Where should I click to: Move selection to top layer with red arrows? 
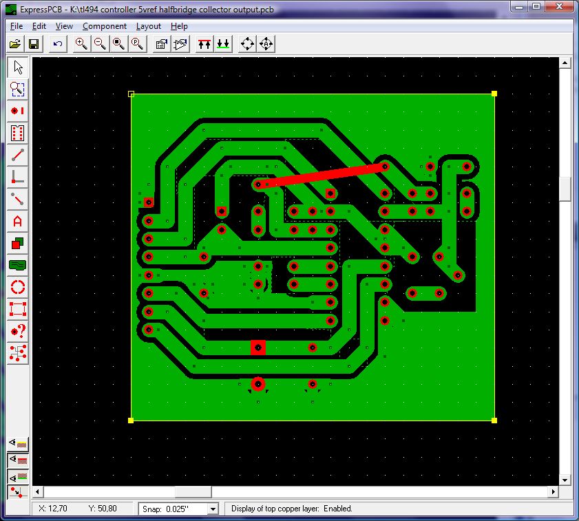[x=204, y=44]
